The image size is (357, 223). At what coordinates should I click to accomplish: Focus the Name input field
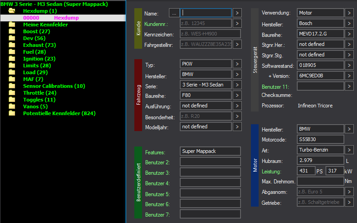[x=206, y=13]
